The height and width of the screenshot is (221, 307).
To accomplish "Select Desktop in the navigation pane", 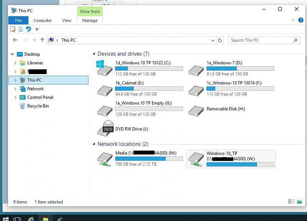I will point(32,54).
